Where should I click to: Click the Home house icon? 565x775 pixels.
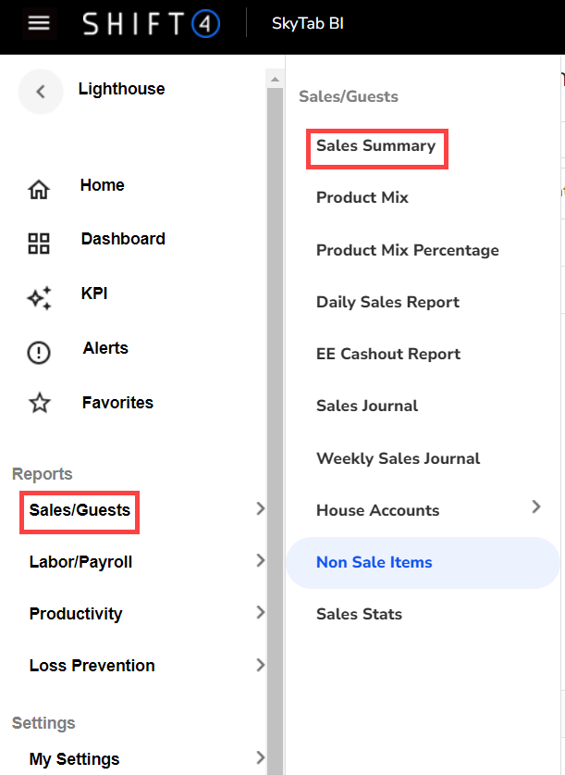click(39, 190)
